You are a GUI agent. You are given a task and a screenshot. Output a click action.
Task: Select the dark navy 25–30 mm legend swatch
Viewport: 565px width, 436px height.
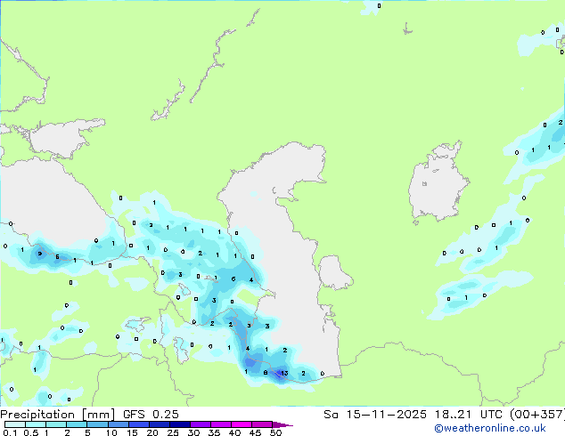pos(180,424)
